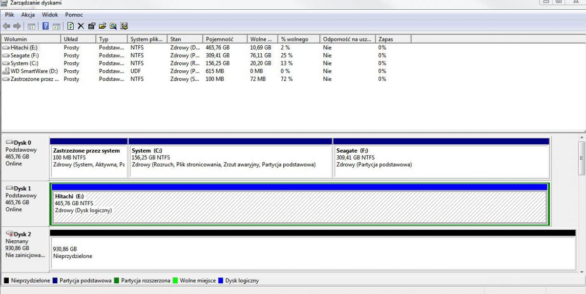Click the last settings toolbar icon

tap(124, 26)
